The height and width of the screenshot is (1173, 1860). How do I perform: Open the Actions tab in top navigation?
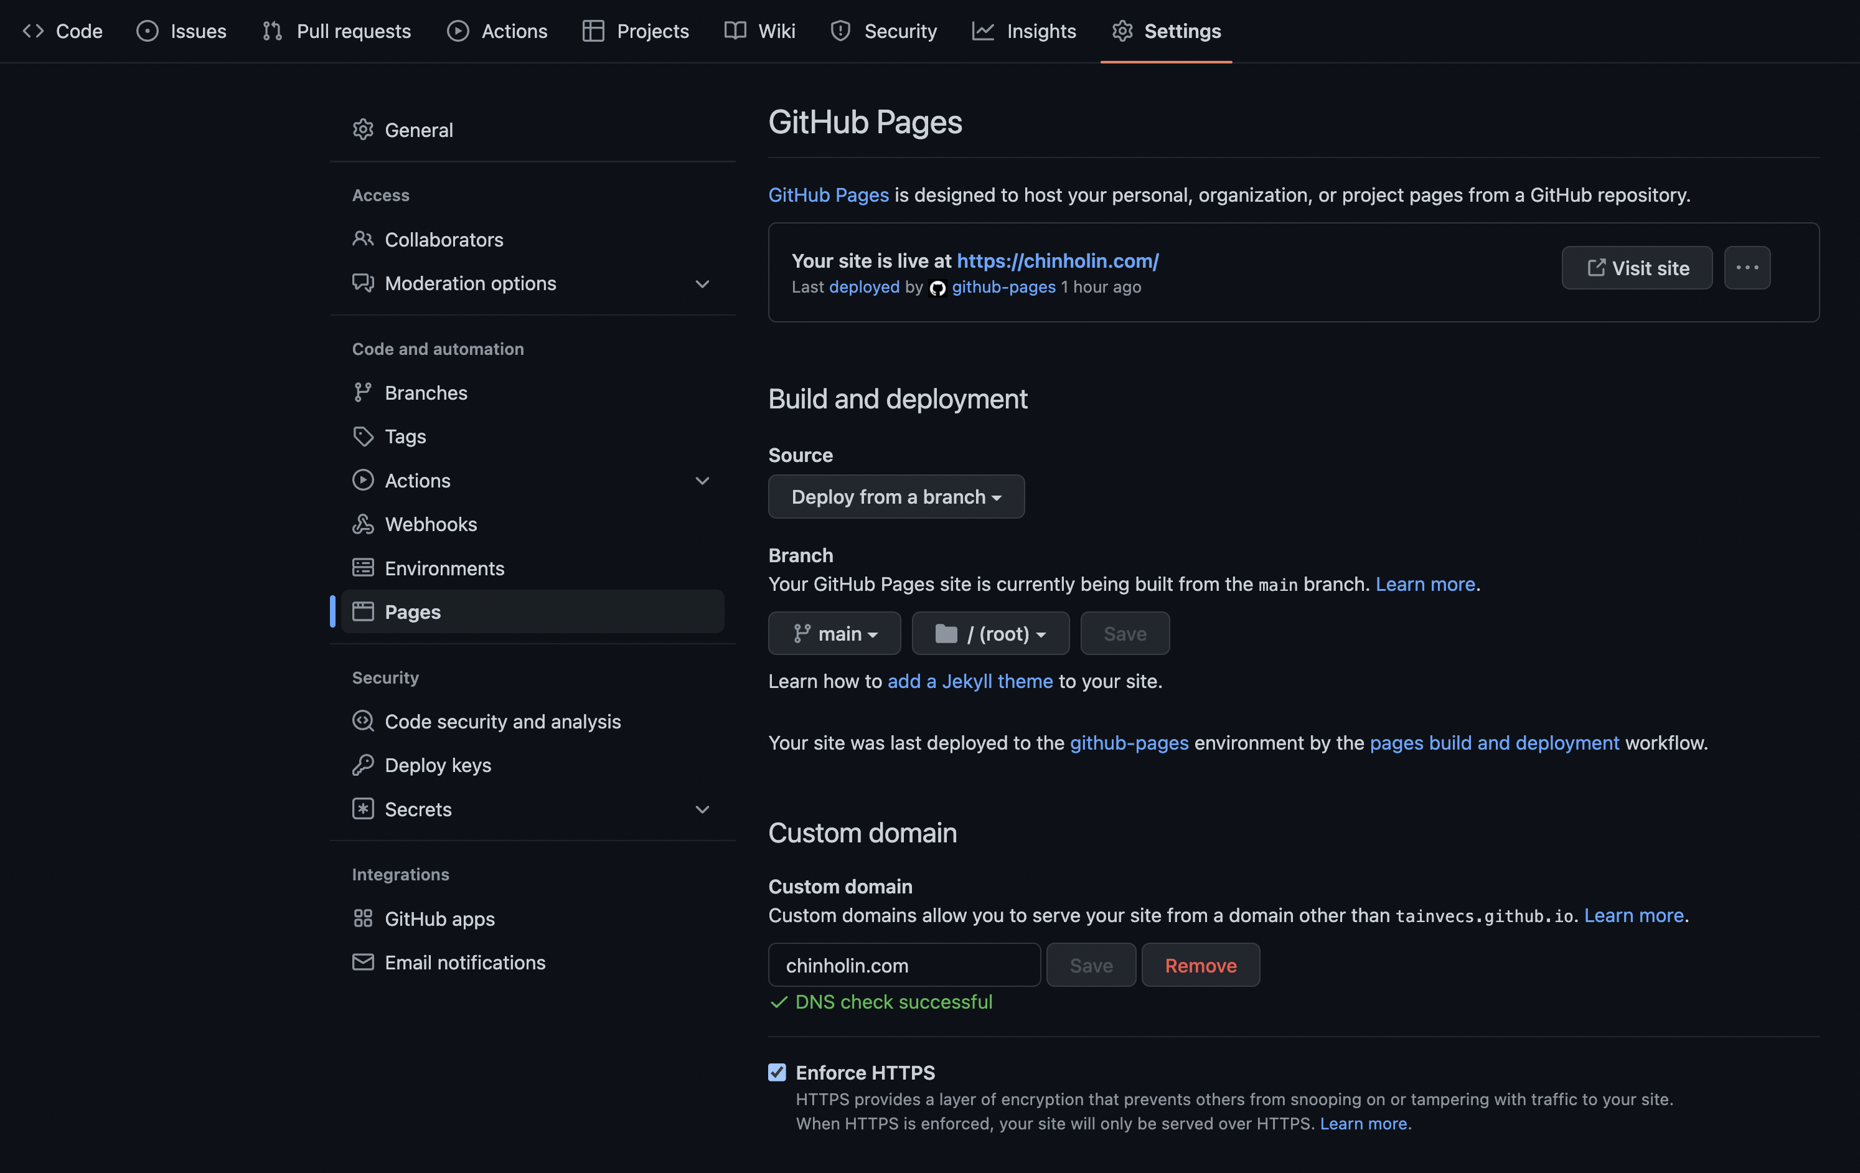coord(497,31)
